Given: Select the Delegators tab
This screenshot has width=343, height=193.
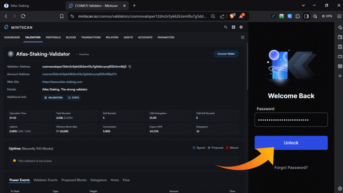Looking at the screenshot, I should click(98, 180).
